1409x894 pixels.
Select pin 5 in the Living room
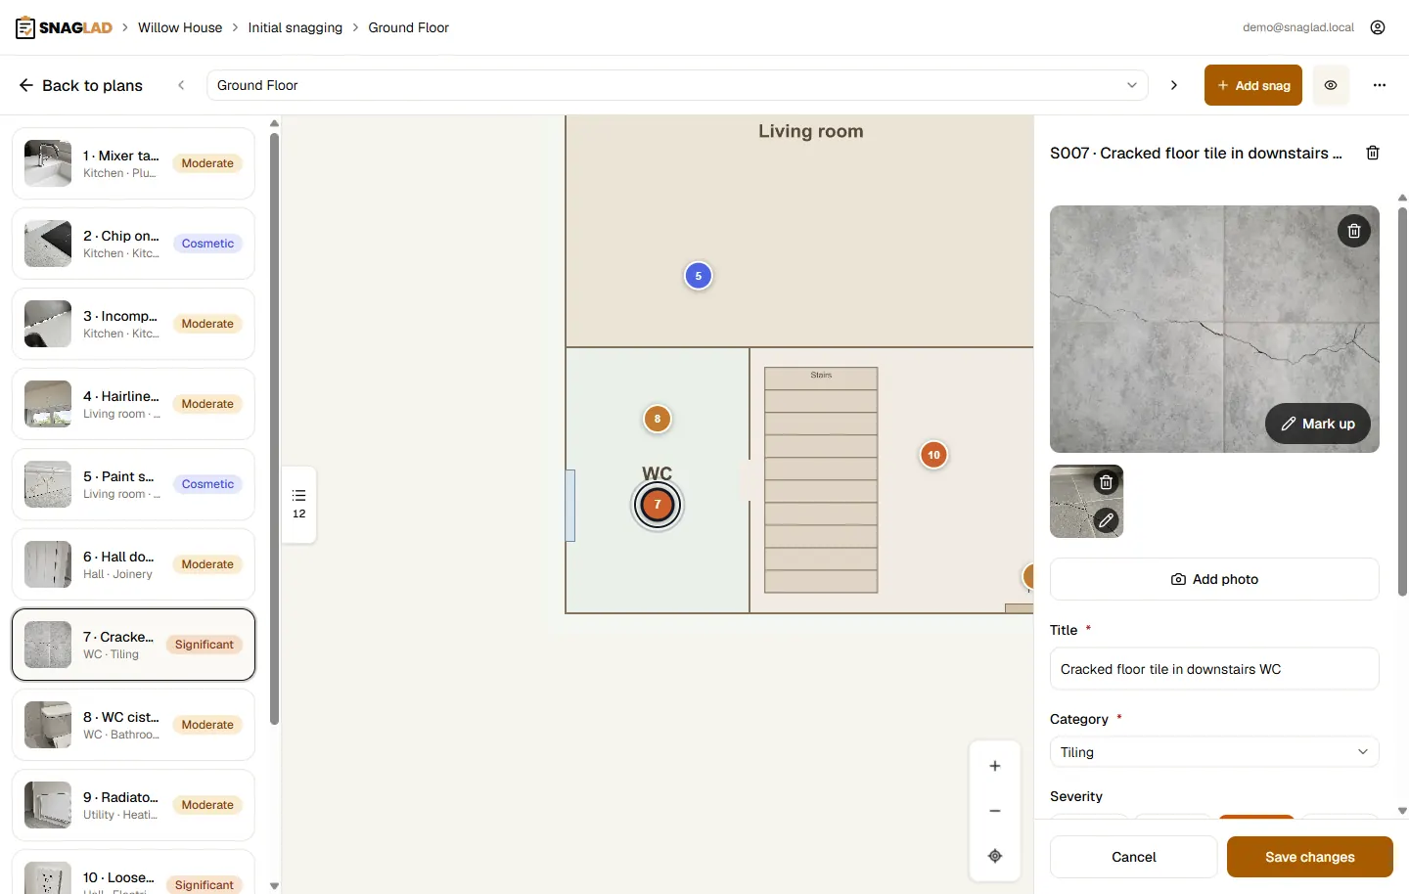click(699, 276)
